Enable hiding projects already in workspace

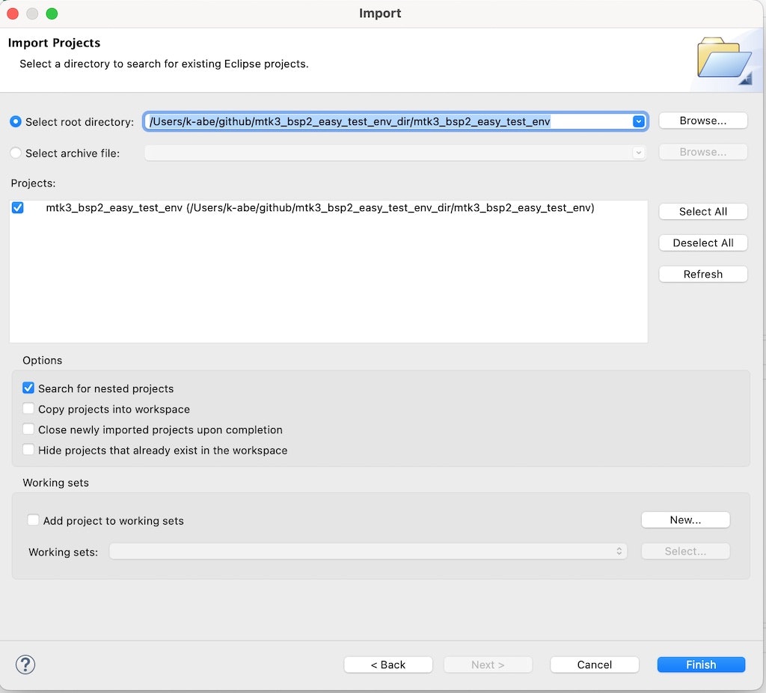[28, 451]
